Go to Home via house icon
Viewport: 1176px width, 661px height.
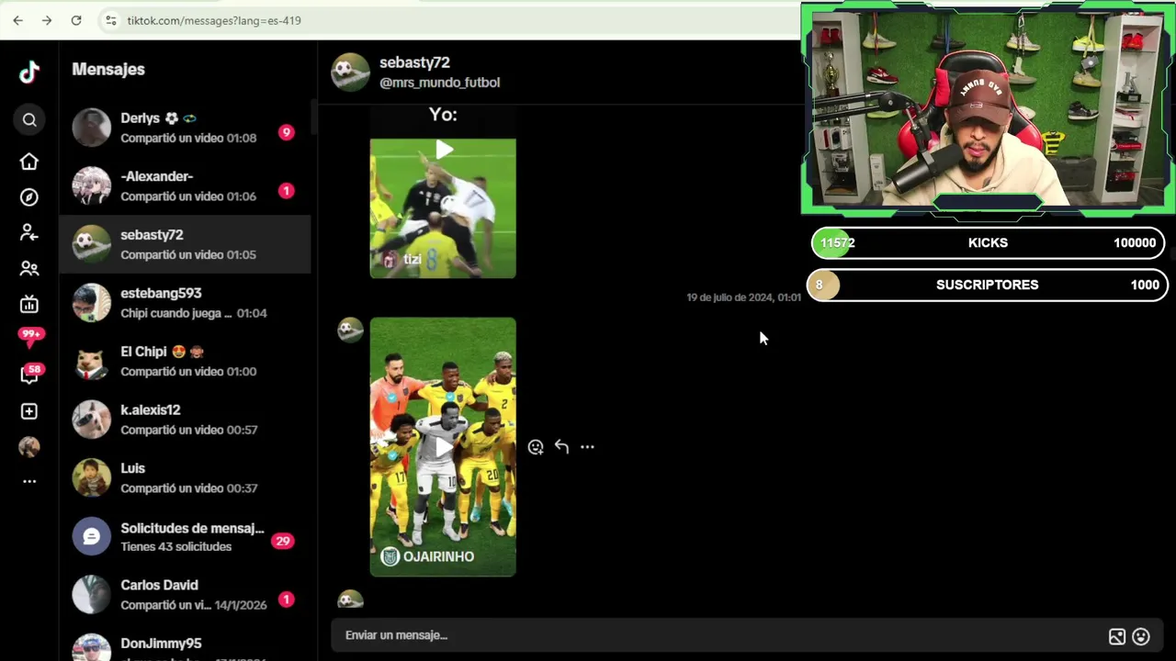pos(29,162)
